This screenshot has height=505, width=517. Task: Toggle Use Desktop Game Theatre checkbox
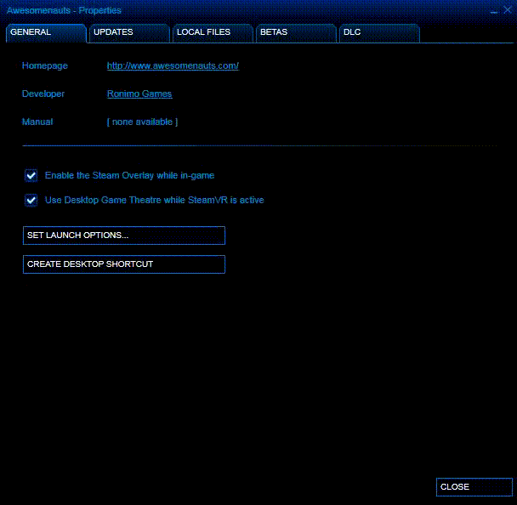pos(31,200)
